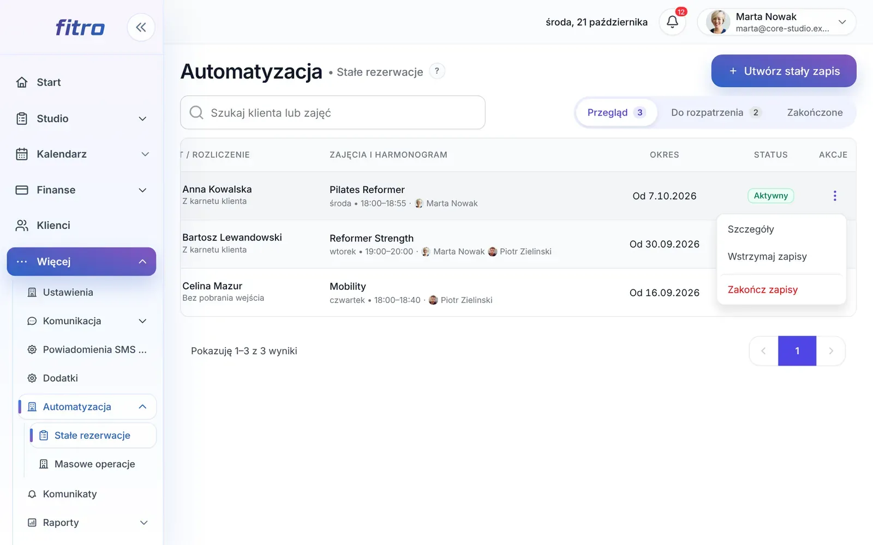
Task: Click the Dodatki gear icon
Action: tap(32, 378)
